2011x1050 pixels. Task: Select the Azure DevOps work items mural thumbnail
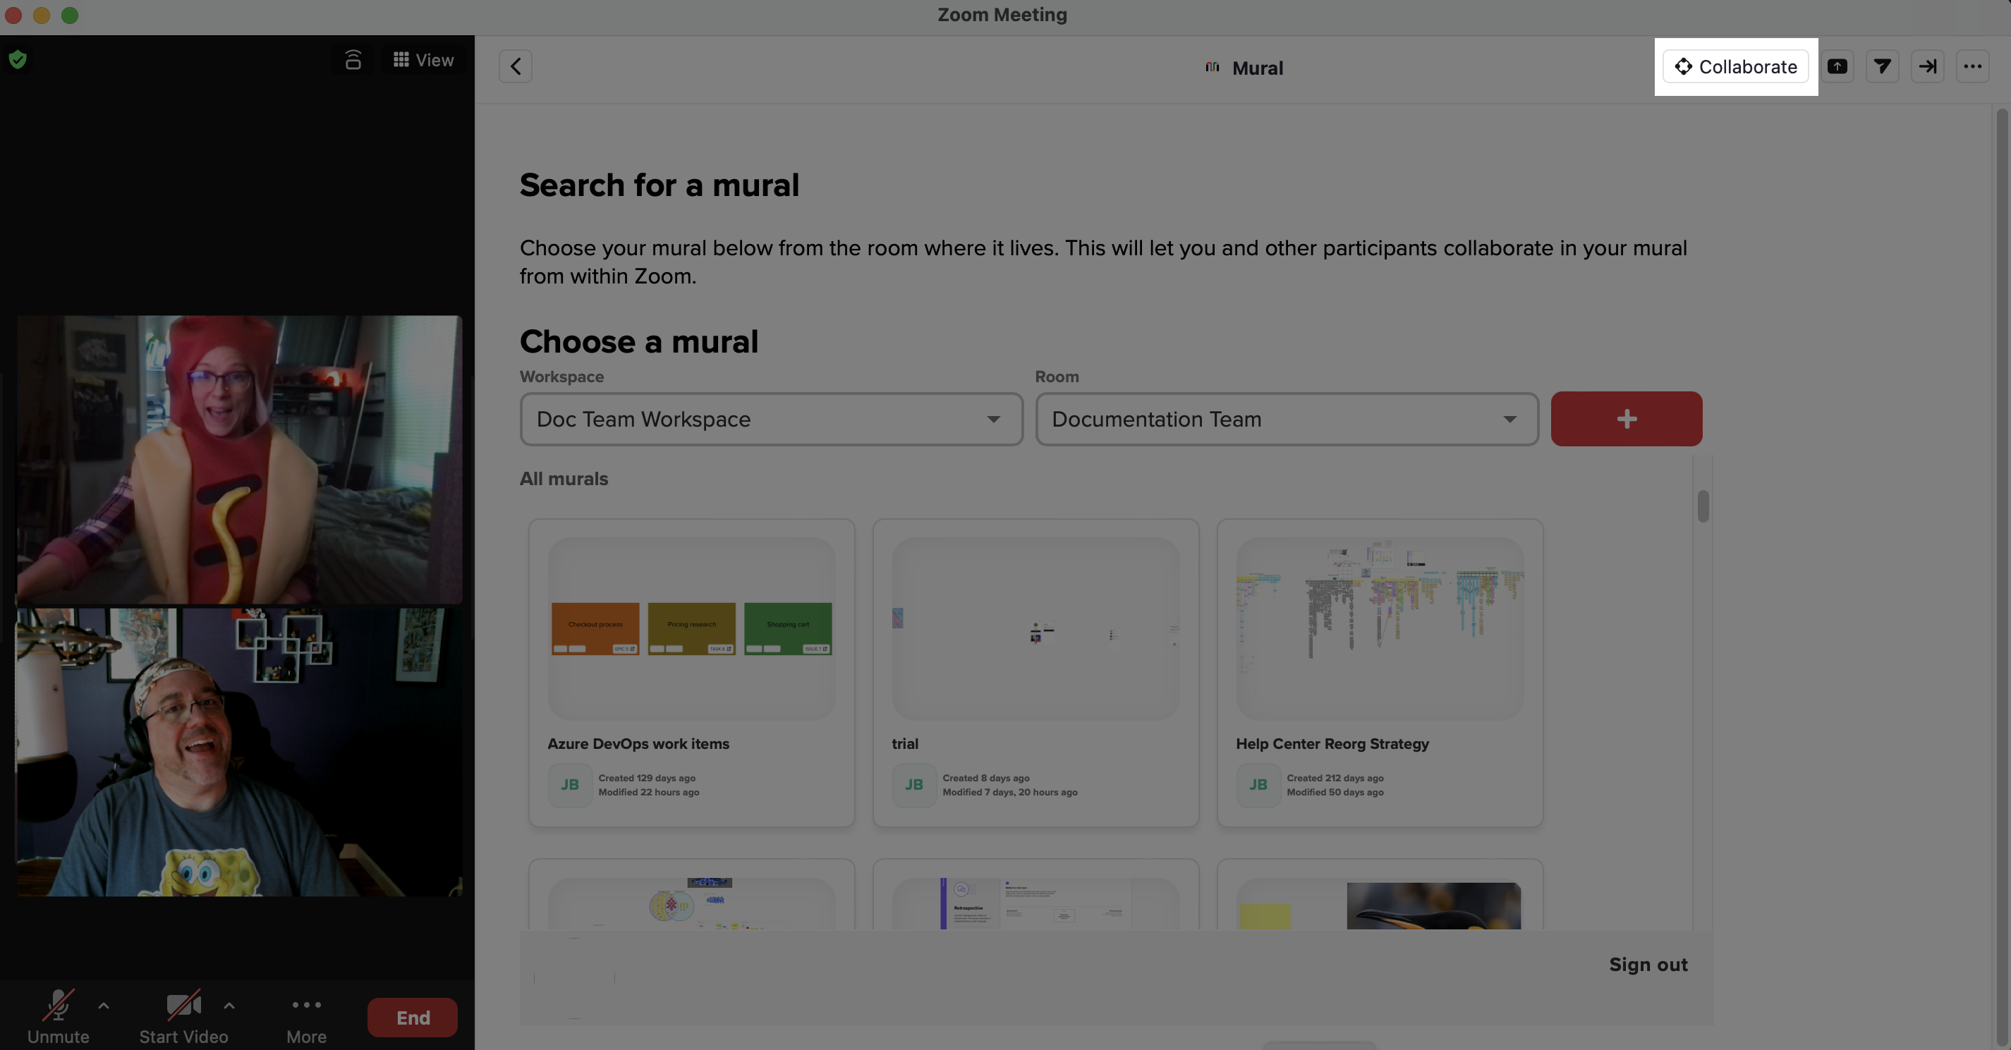pos(690,629)
